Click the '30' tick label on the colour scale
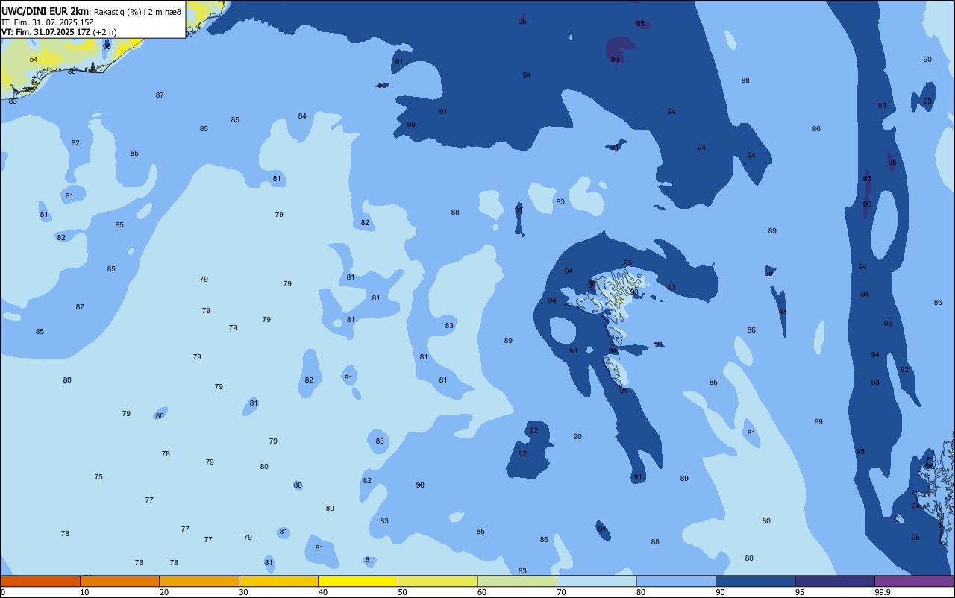This screenshot has height=598, width=955. (x=243, y=592)
